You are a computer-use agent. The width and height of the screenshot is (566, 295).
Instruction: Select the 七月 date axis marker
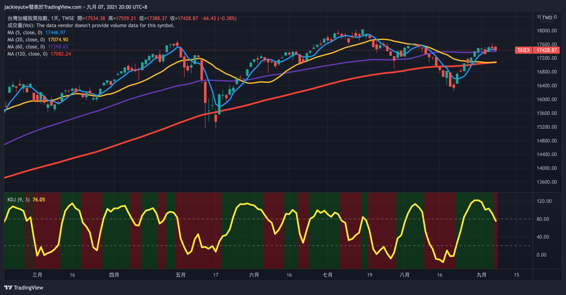(328, 275)
